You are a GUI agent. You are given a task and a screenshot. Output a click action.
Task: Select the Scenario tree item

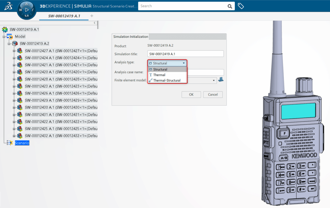22,143
